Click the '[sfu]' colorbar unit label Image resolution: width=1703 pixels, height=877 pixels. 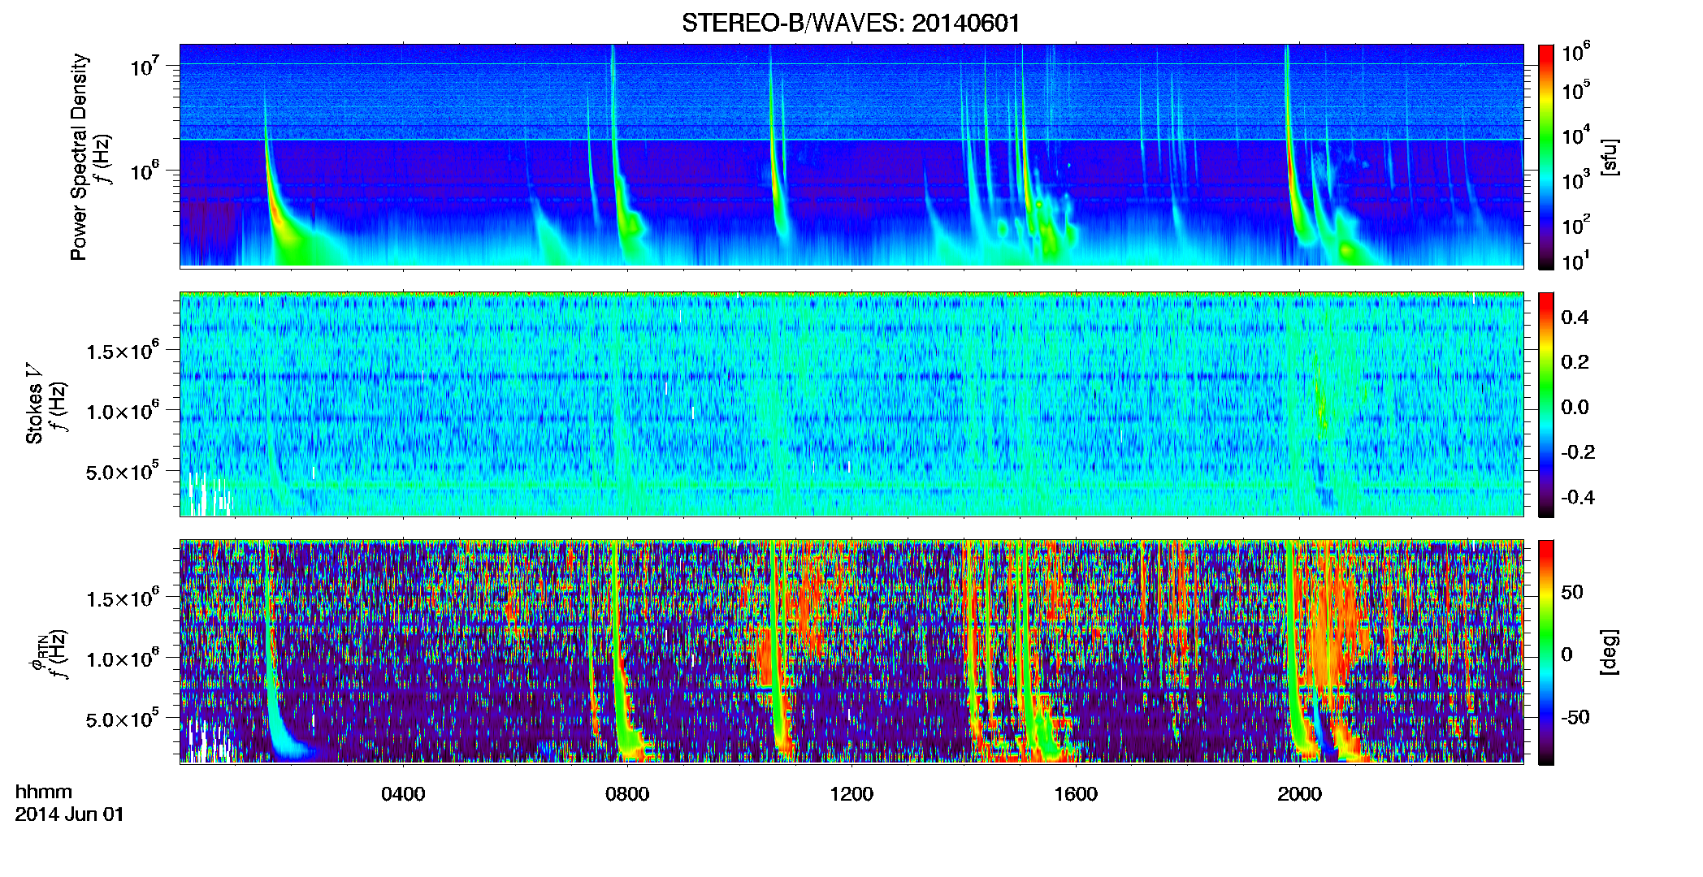coord(1610,157)
